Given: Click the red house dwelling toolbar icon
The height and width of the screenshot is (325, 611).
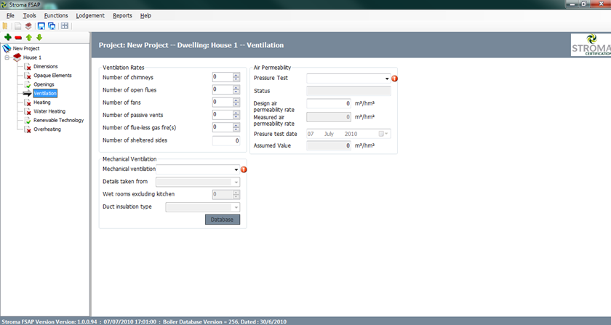Looking at the screenshot, I should pyautogui.click(x=28, y=26).
